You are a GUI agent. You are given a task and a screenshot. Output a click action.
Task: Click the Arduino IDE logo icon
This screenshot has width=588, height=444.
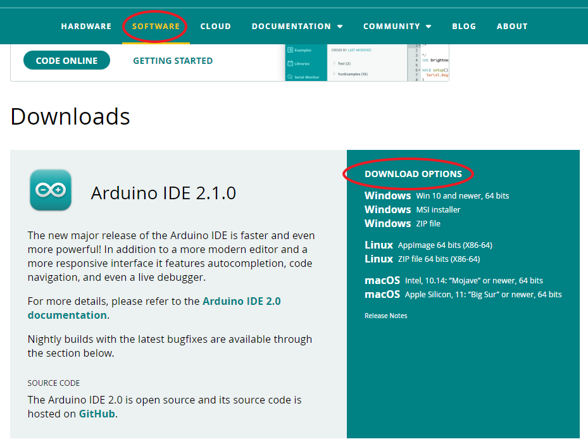click(50, 190)
